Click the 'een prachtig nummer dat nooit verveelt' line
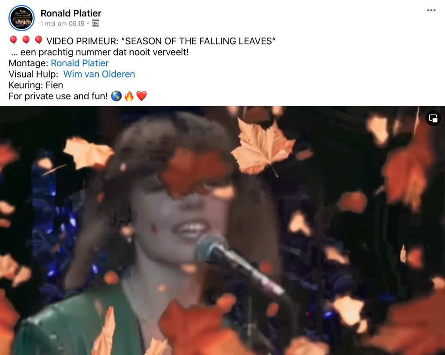This screenshot has width=445, height=355. 100,52
